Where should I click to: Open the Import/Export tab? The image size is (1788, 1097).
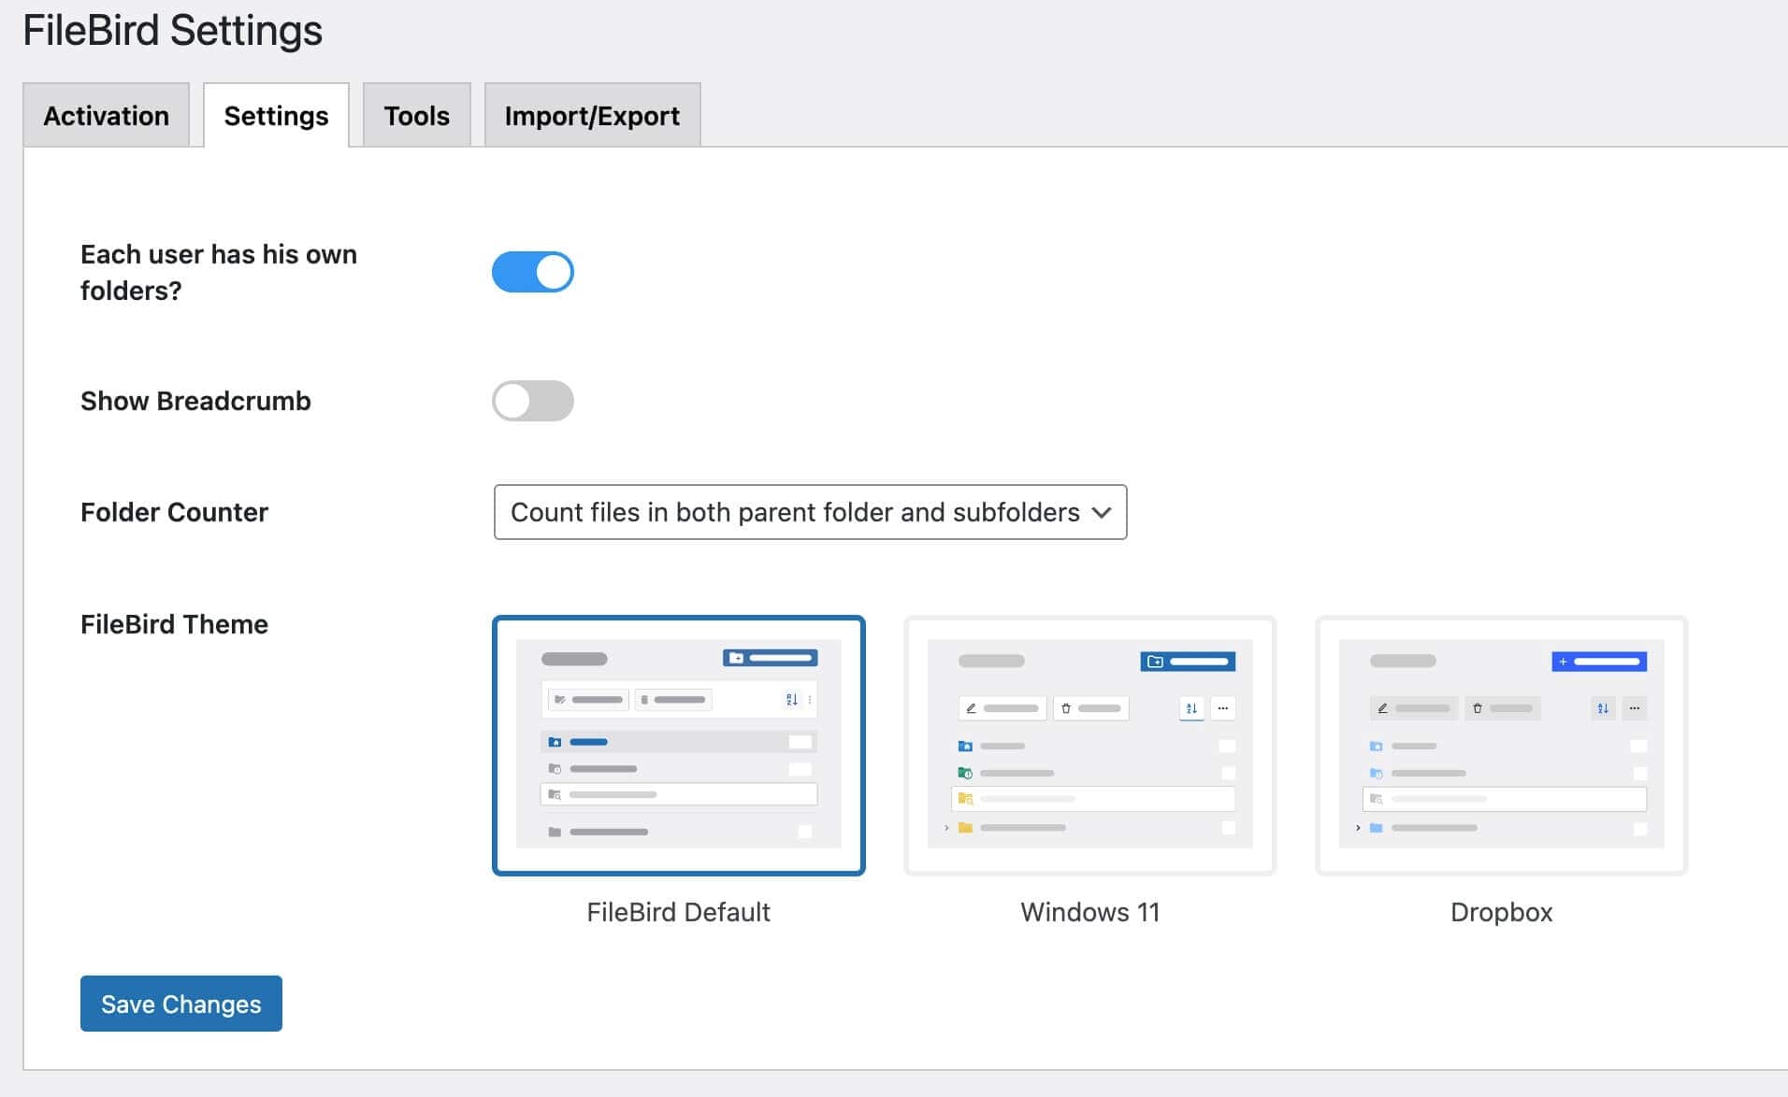click(x=591, y=115)
